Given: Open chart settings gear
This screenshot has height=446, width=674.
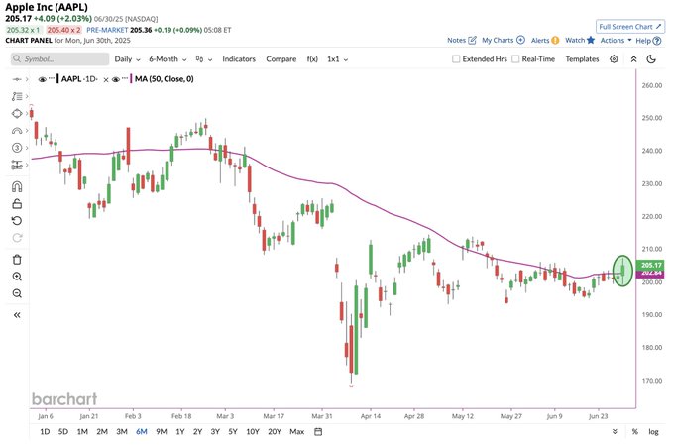Looking at the screenshot, I should [x=614, y=59].
